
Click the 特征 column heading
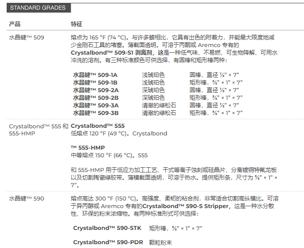[76, 24]
